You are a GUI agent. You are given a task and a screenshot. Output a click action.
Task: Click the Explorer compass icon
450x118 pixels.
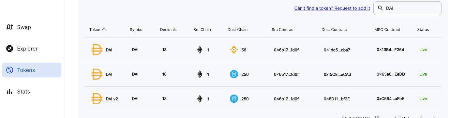tap(10, 49)
